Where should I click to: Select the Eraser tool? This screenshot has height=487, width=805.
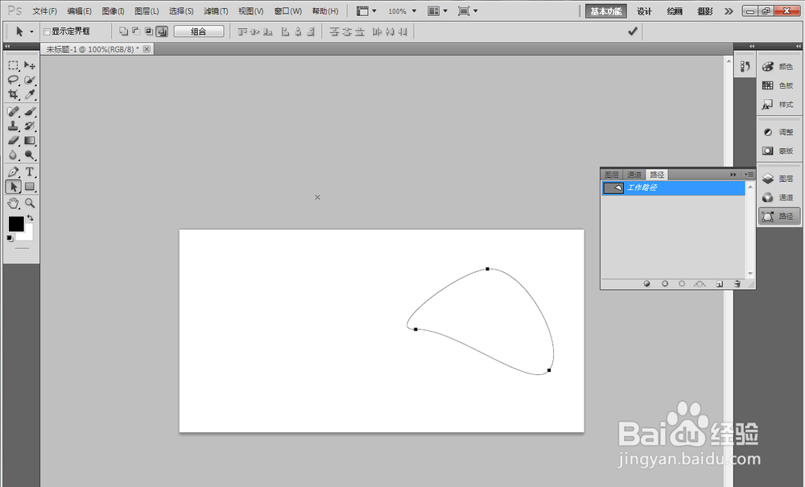(14, 140)
